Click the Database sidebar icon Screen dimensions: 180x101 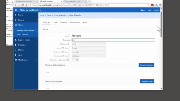click(16, 45)
